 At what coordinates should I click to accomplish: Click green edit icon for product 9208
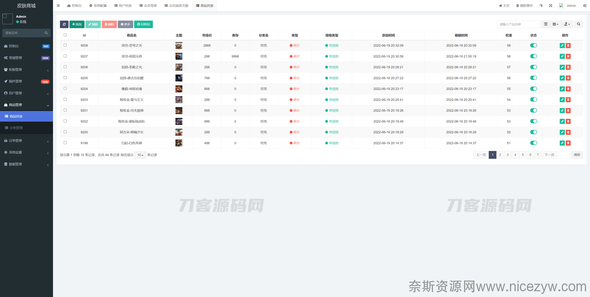pyautogui.click(x=562, y=46)
